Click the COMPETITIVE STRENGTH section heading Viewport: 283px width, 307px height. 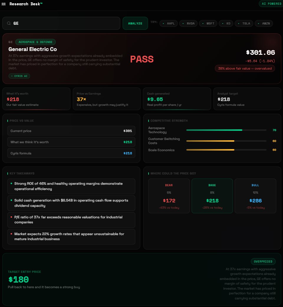click(x=169, y=121)
